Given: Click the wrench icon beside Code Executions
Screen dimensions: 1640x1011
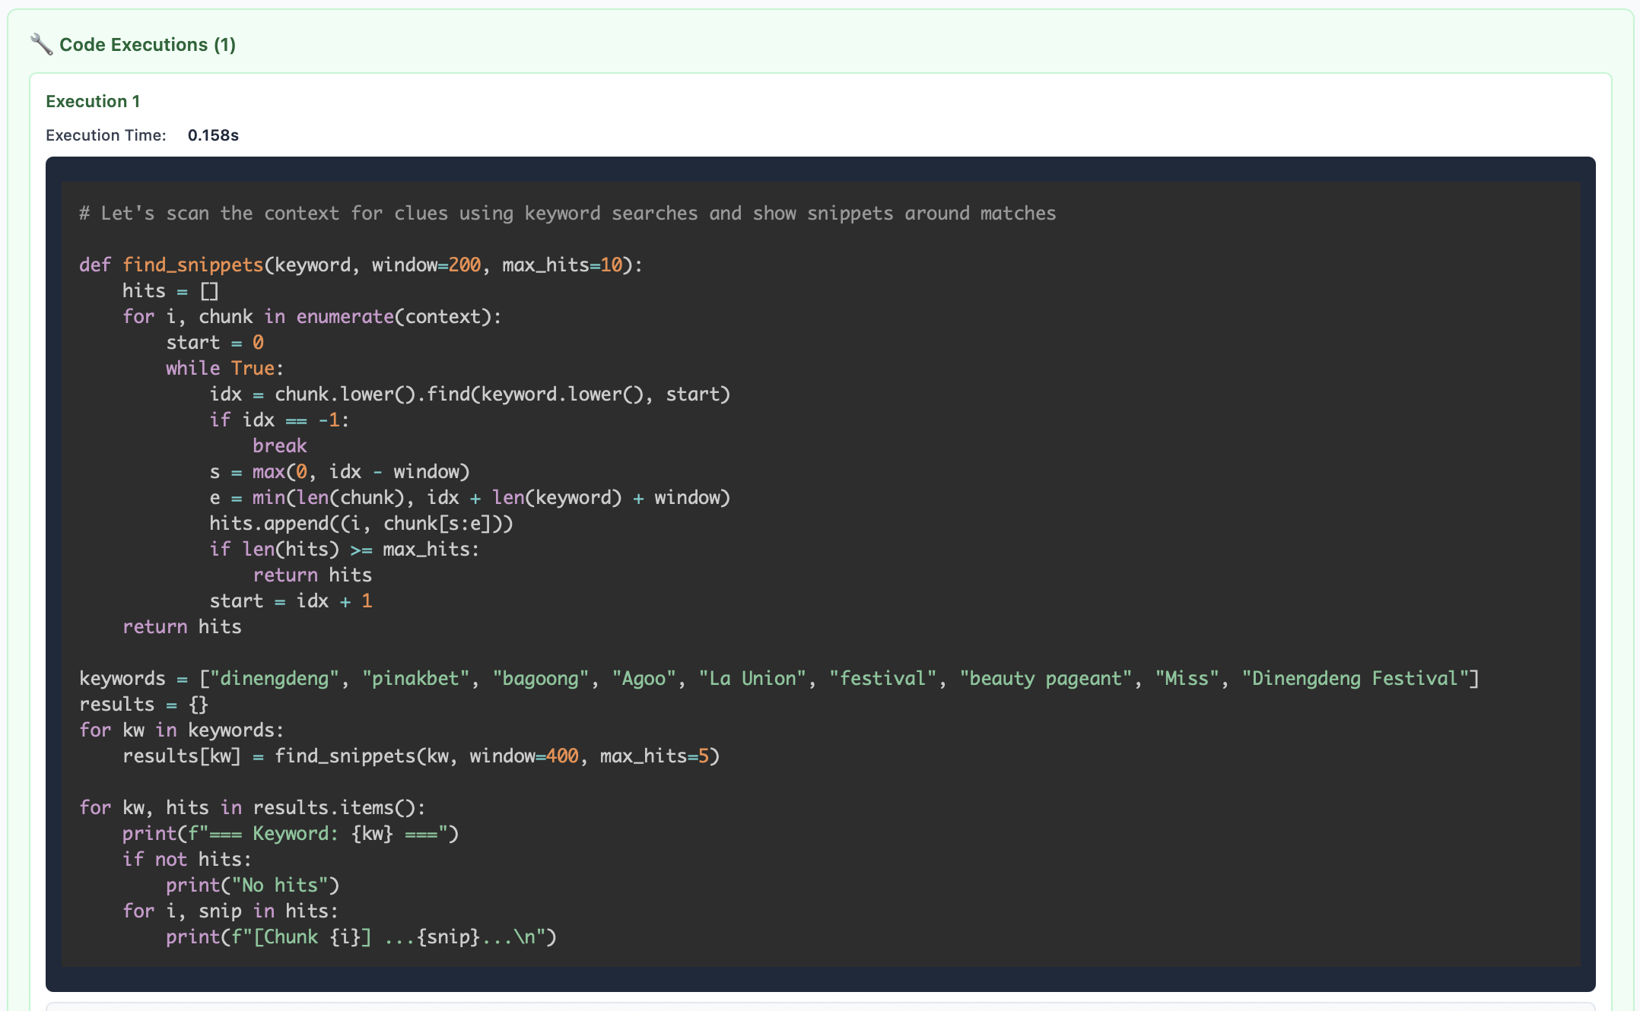Looking at the screenshot, I should tap(41, 45).
